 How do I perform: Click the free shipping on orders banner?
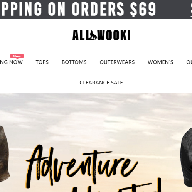point(79,9)
